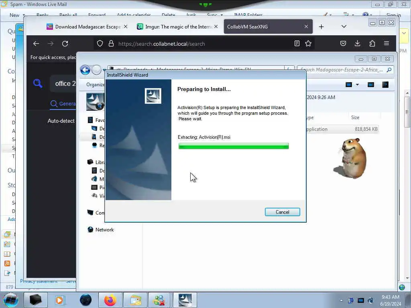
Task: Reload the Firefox page
Action: click(x=65, y=44)
